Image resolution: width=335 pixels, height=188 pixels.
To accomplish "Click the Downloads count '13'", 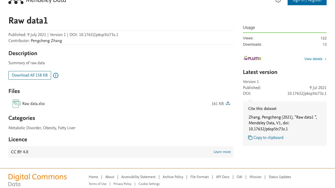I will tap(325, 44).
